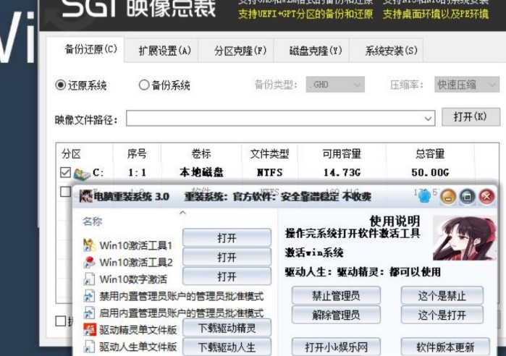Click the 卷标 column header
The image size is (506, 356).
201,154
